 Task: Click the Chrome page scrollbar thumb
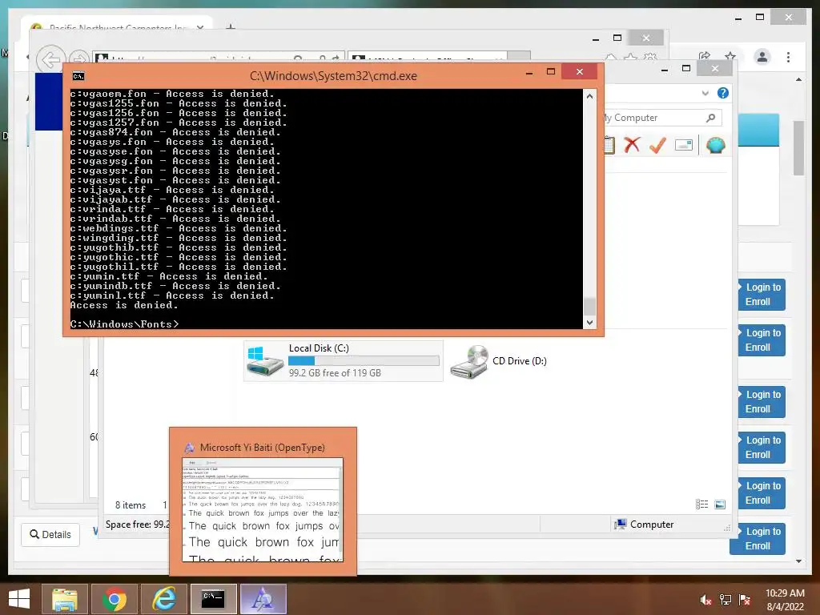coord(798,148)
